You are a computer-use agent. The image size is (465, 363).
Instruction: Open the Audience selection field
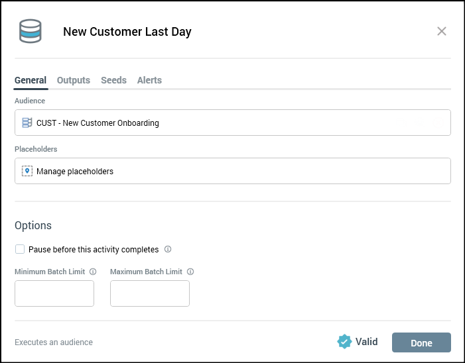point(232,123)
